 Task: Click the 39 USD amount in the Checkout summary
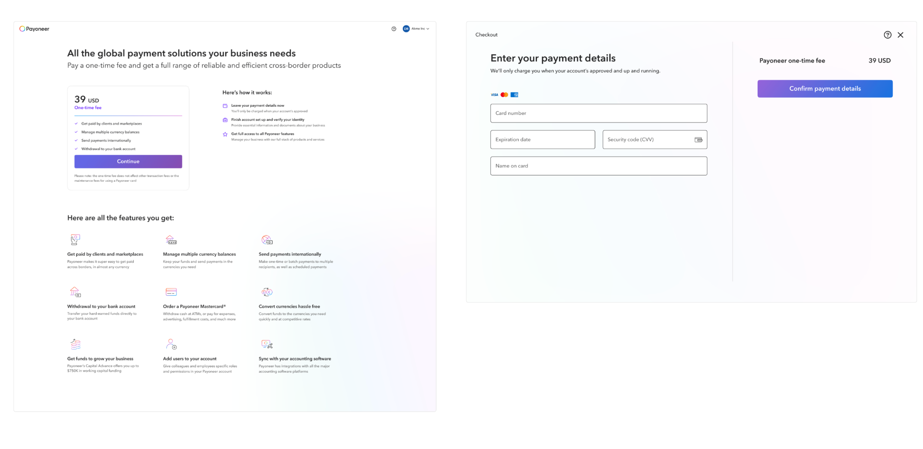click(x=880, y=61)
